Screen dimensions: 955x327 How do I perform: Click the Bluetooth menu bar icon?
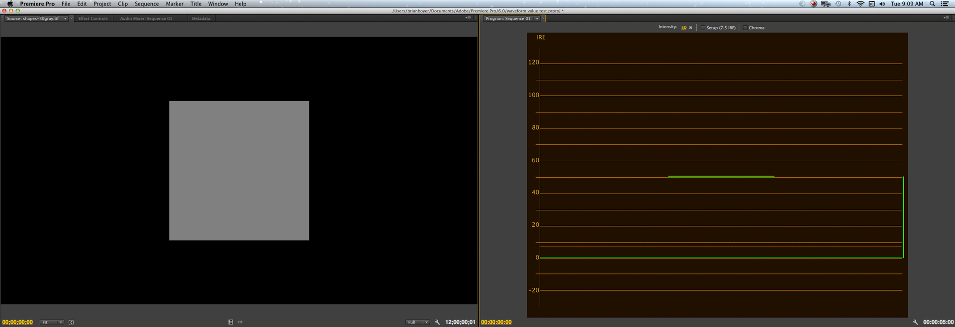coord(849,4)
